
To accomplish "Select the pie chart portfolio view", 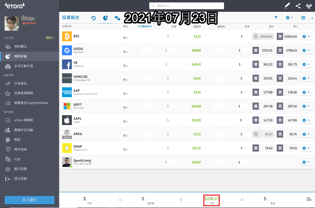I will coord(105,18).
